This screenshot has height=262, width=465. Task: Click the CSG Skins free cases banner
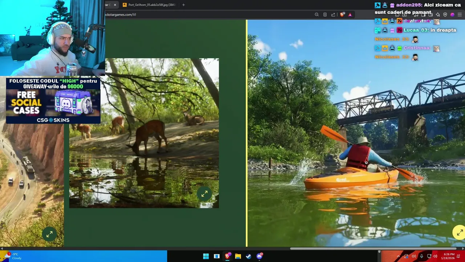pyautogui.click(x=53, y=100)
